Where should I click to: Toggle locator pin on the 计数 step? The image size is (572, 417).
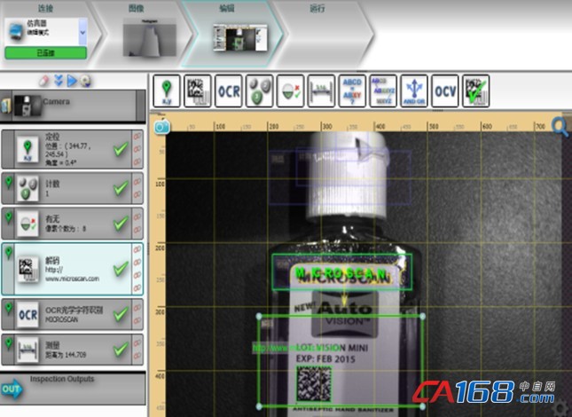pyautogui.click(x=9, y=182)
